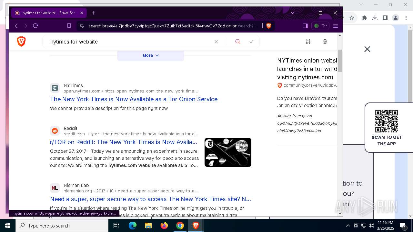The image size is (413, 232).
Task: Click the NYTimes favicon in first result
Action: tap(55, 88)
